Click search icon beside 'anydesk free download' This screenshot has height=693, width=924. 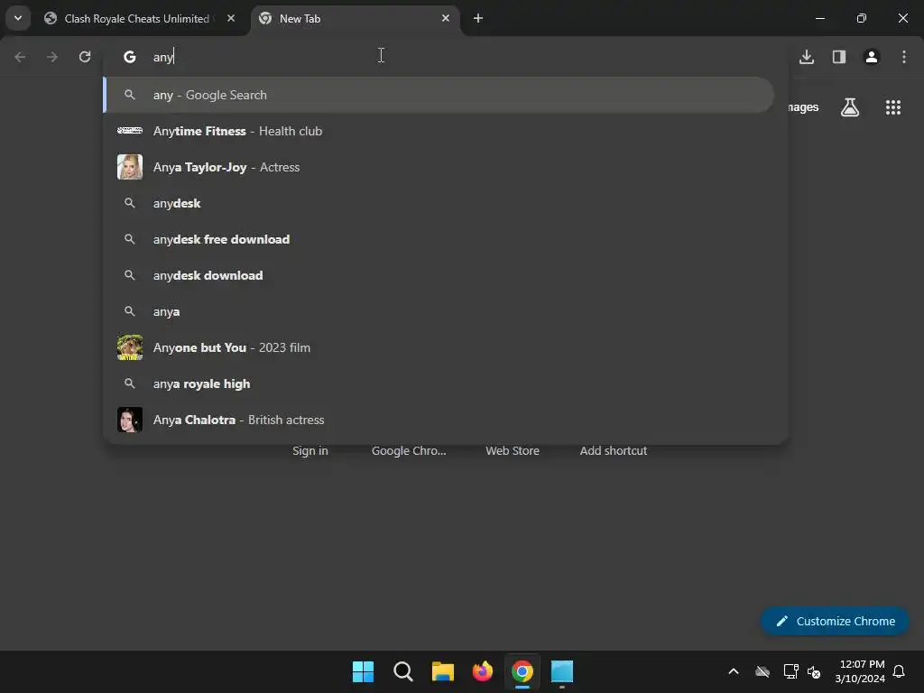130,239
